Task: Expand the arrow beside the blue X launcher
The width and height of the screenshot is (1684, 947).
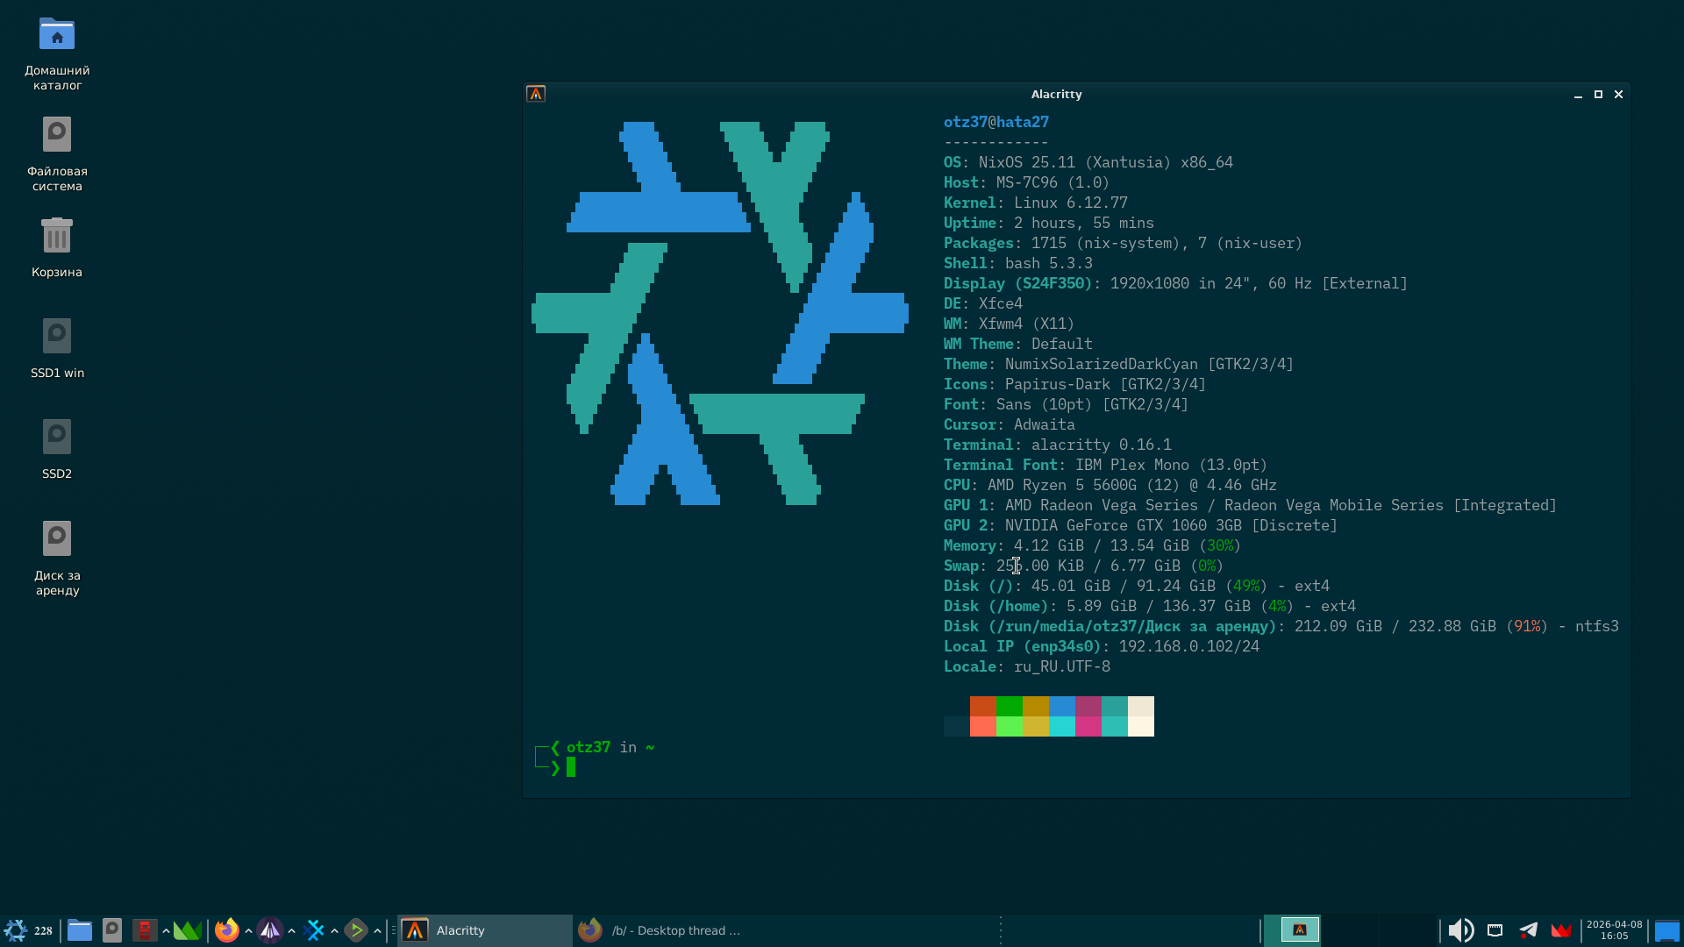Action: [335, 930]
